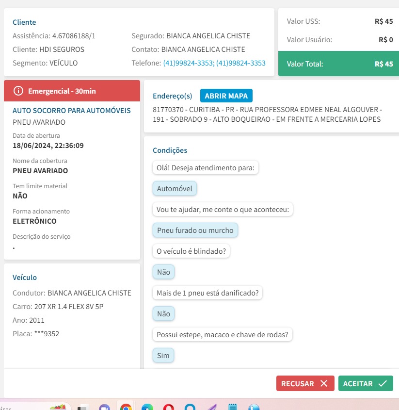399x410 pixels.
Task: Click the 'Possui estepe, macaco e chave' question
Action: click(x=223, y=334)
